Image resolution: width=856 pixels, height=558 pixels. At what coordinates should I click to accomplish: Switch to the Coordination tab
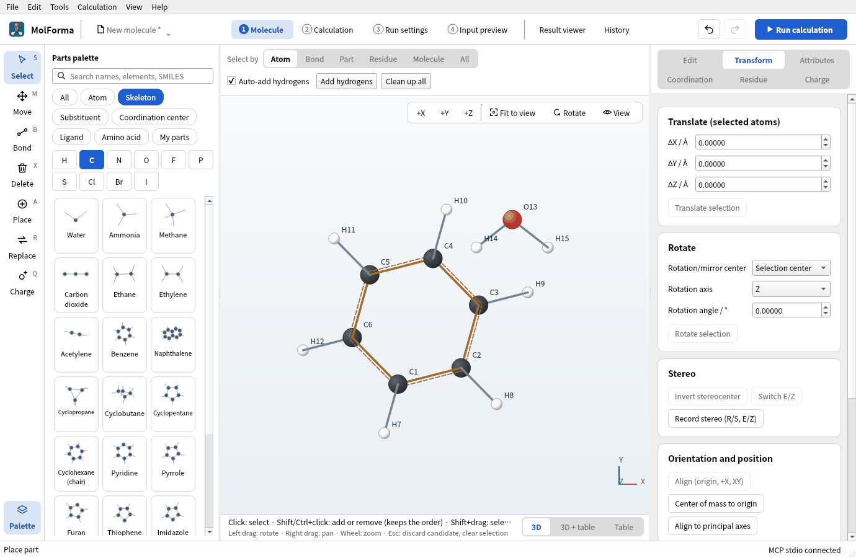pos(690,79)
